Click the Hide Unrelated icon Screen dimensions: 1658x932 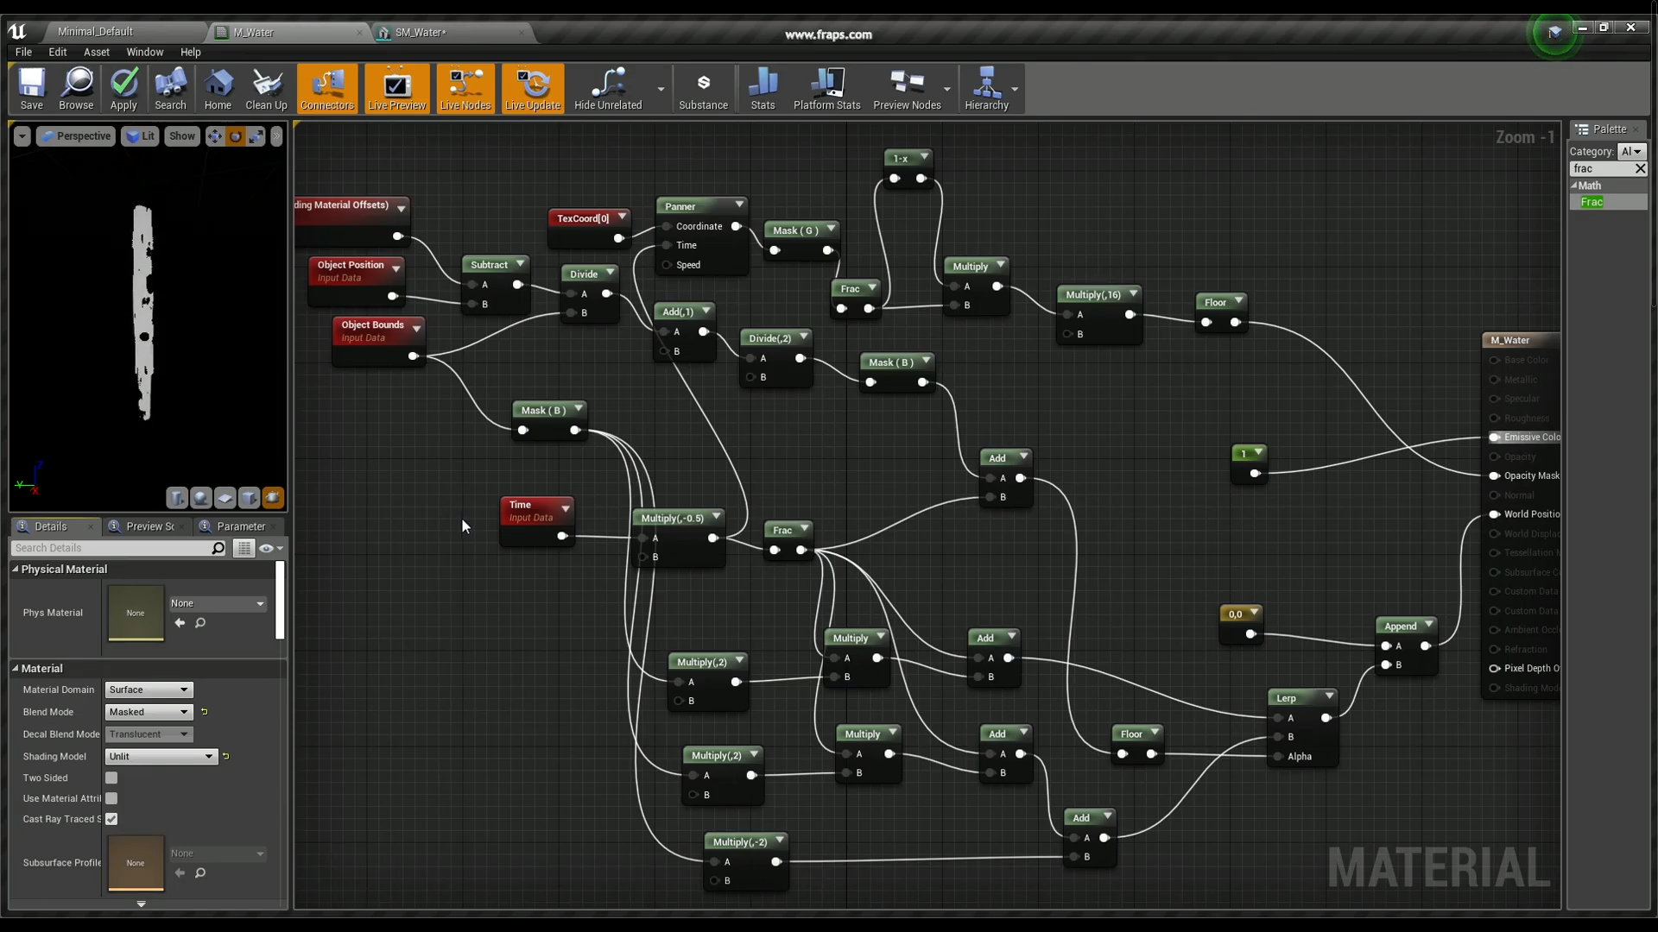click(608, 84)
